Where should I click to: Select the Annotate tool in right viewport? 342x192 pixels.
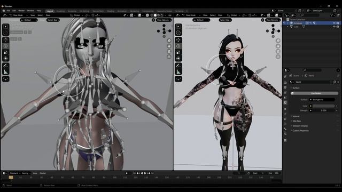pos(178,66)
